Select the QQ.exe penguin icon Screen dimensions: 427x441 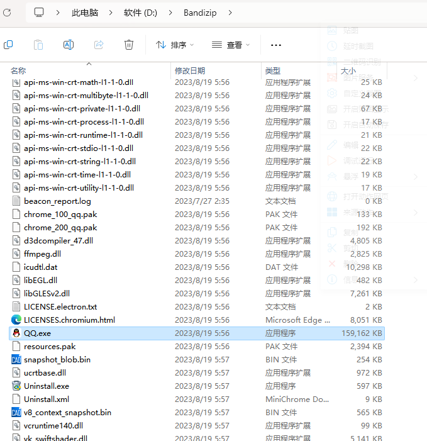[x=17, y=333]
